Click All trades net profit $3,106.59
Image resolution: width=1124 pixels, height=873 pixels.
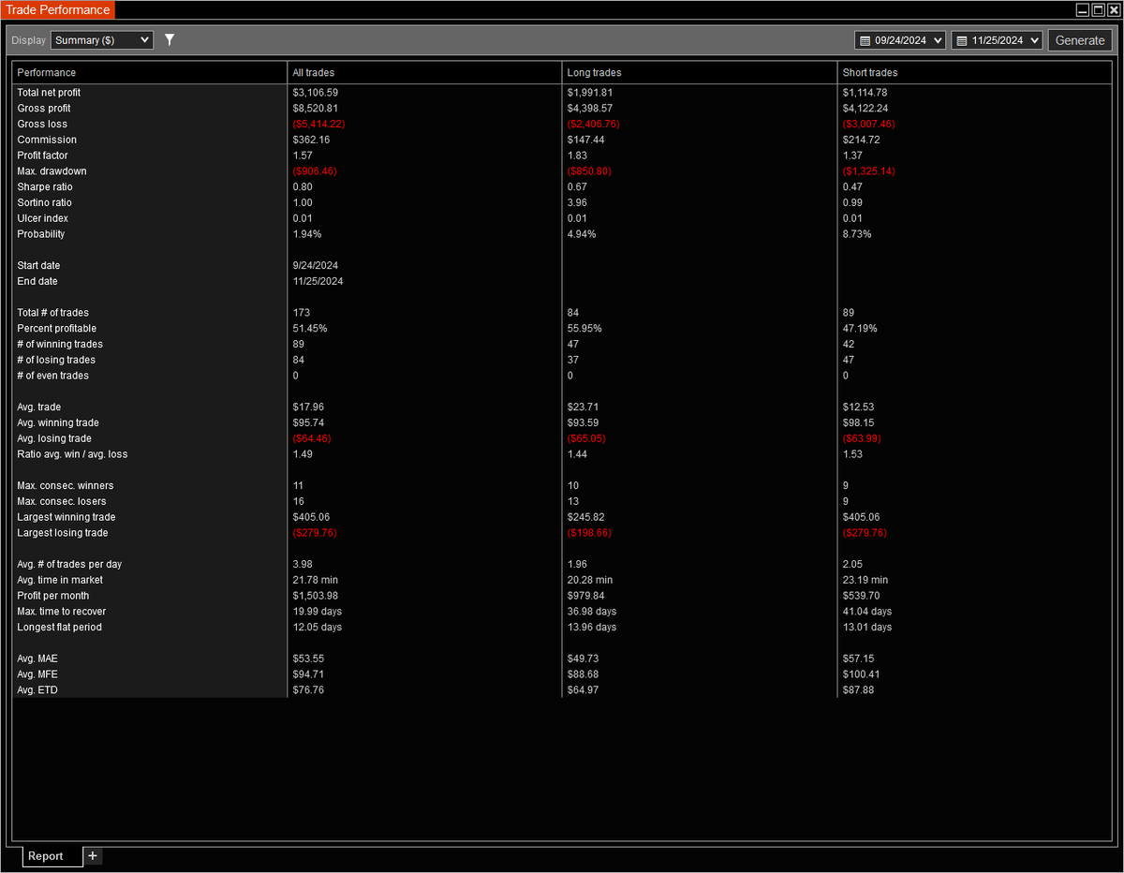pos(316,93)
